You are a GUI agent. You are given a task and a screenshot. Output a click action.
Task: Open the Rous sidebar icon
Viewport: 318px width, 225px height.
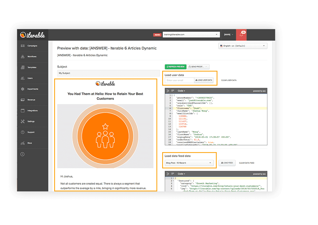click(x=23, y=143)
